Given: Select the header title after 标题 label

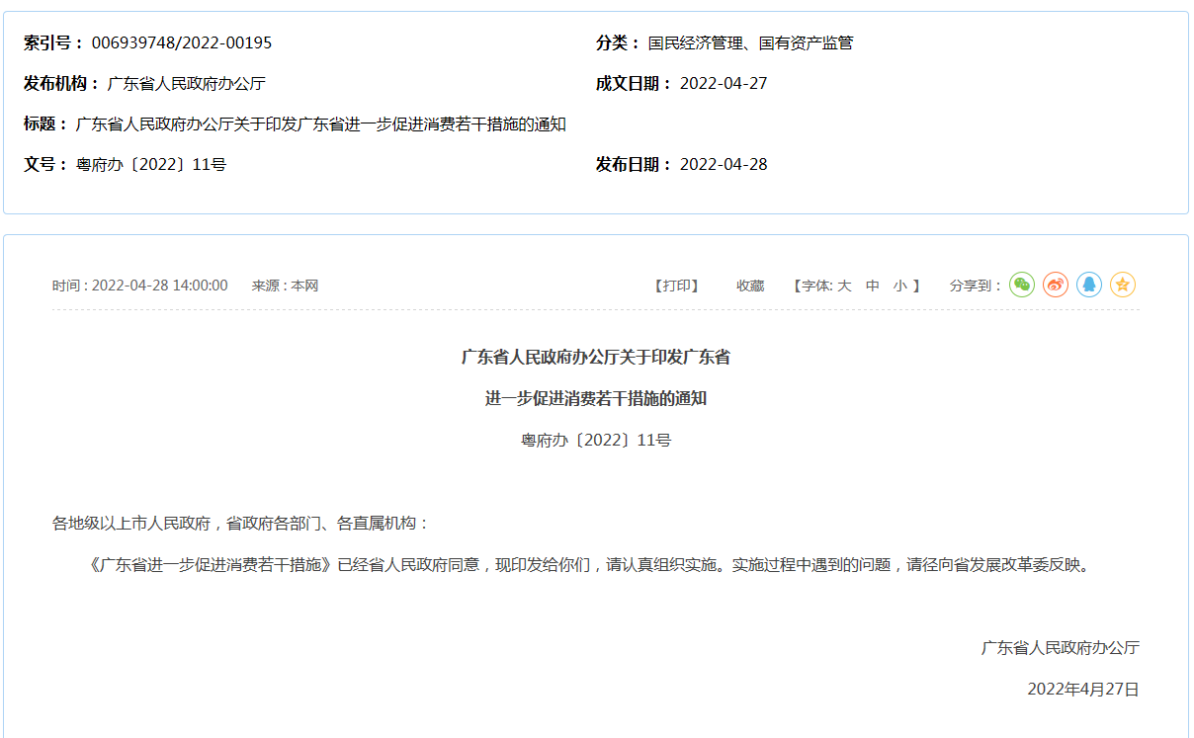Looking at the screenshot, I should (321, 123).
